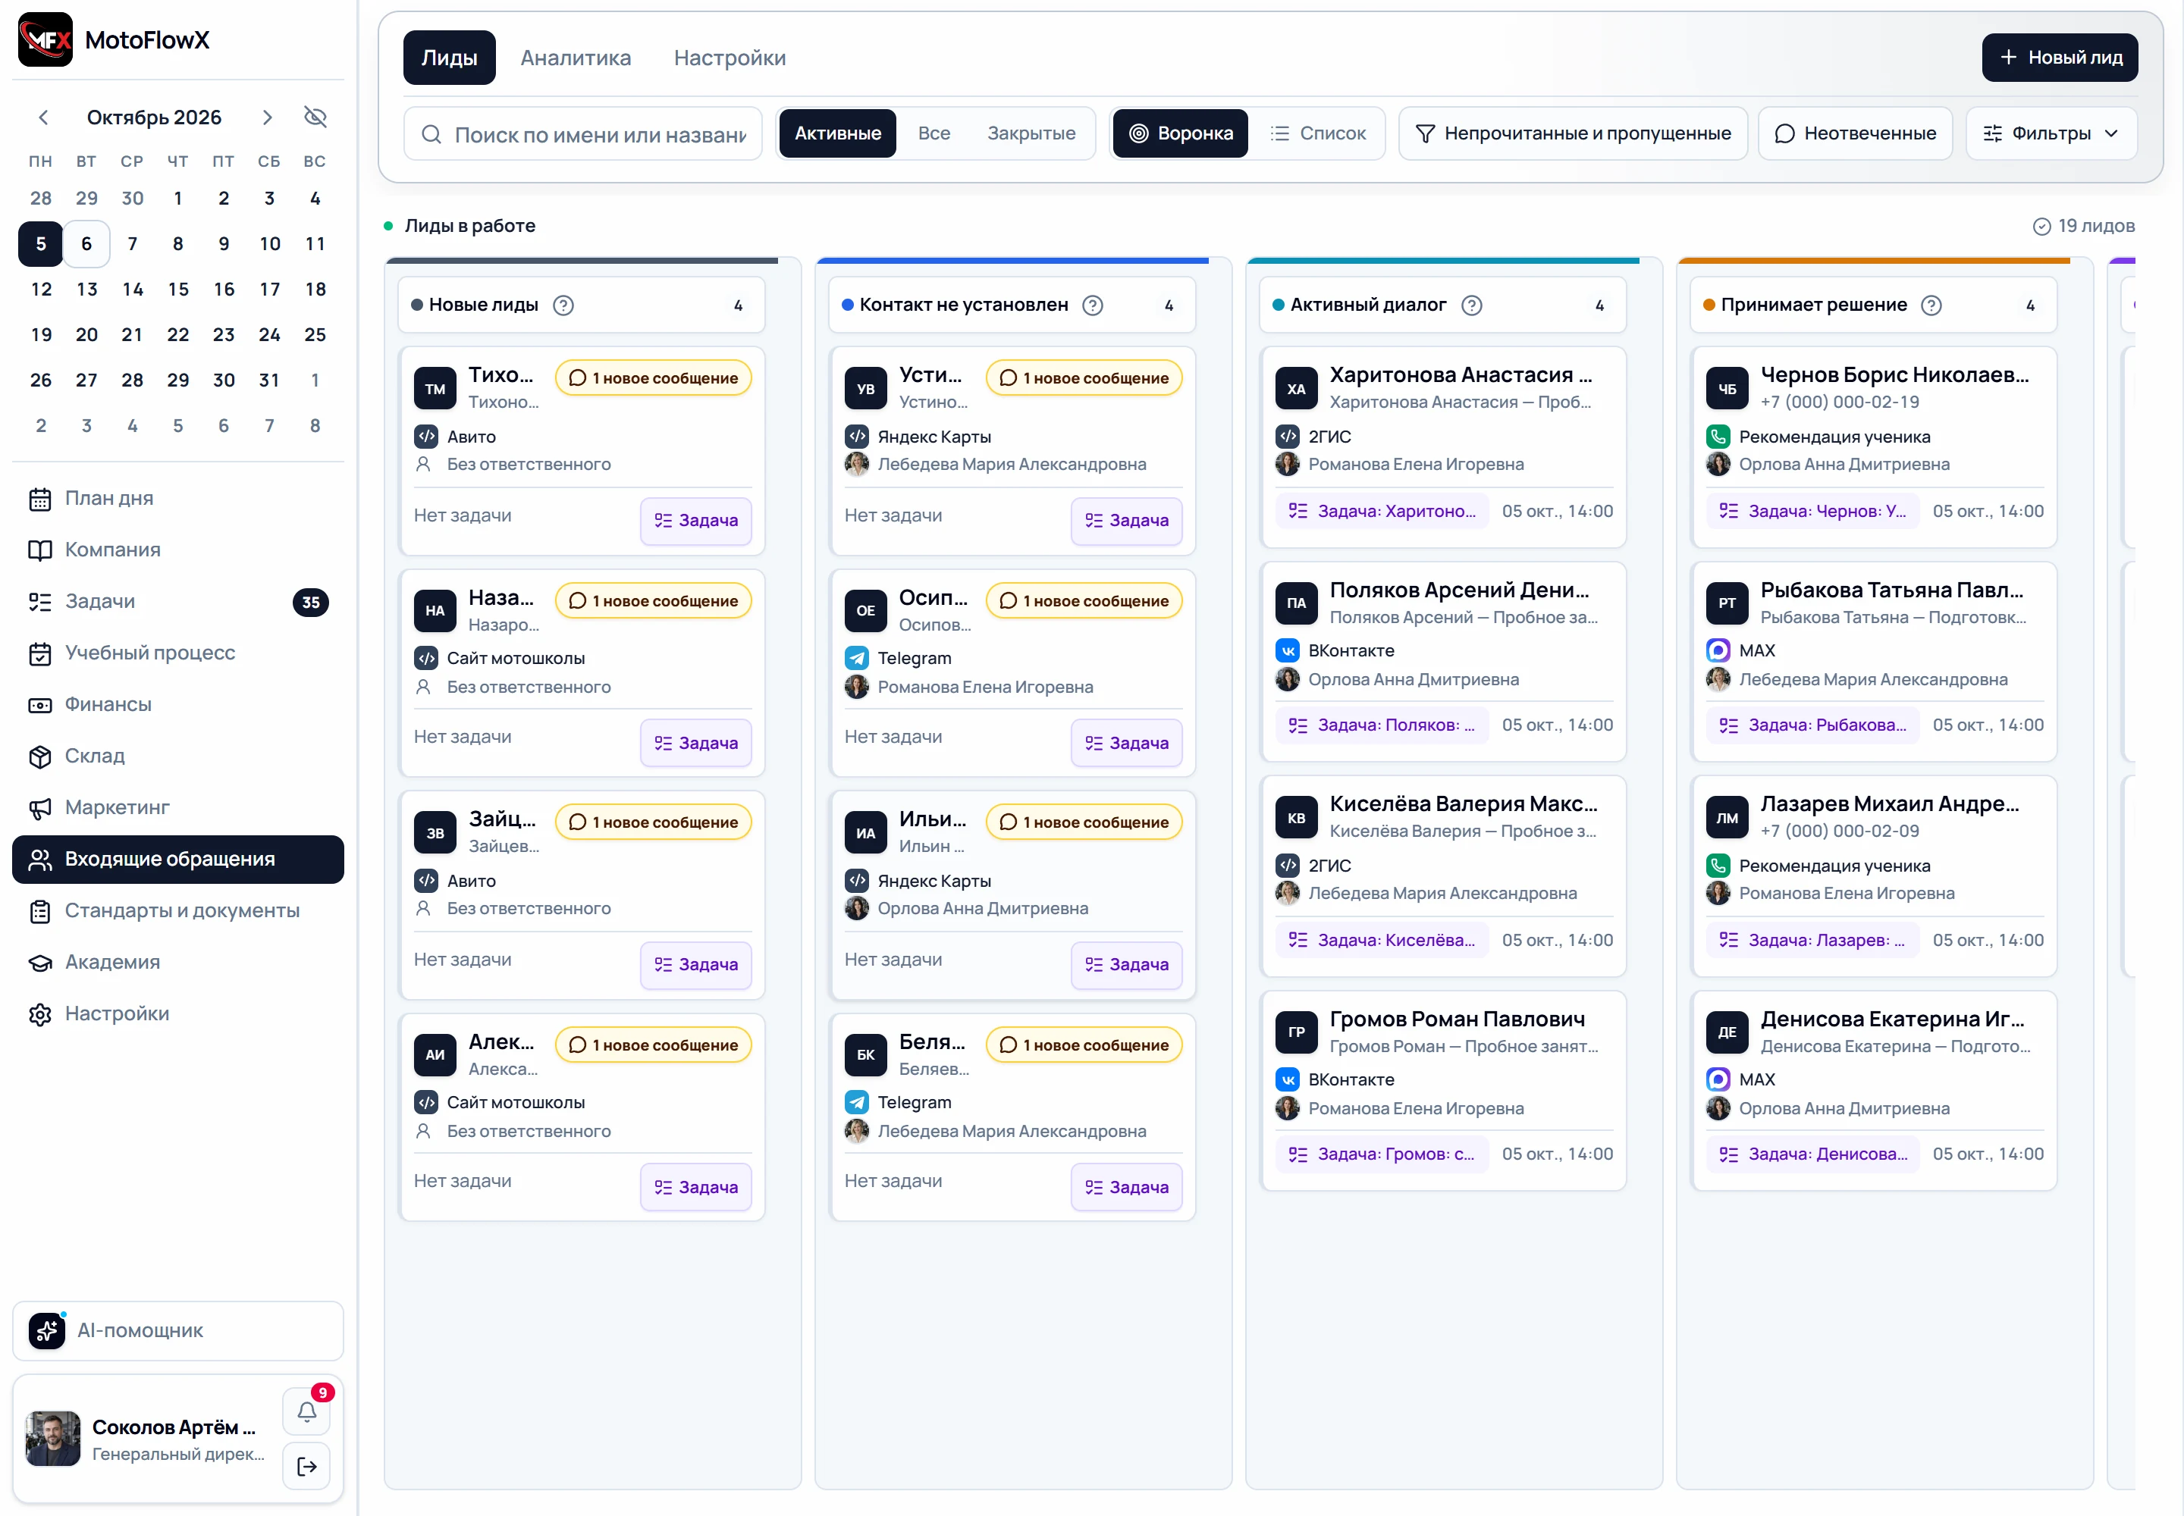
Task: Toggle the Неотвеченные filter
Action: click(x=1855, y=133)
